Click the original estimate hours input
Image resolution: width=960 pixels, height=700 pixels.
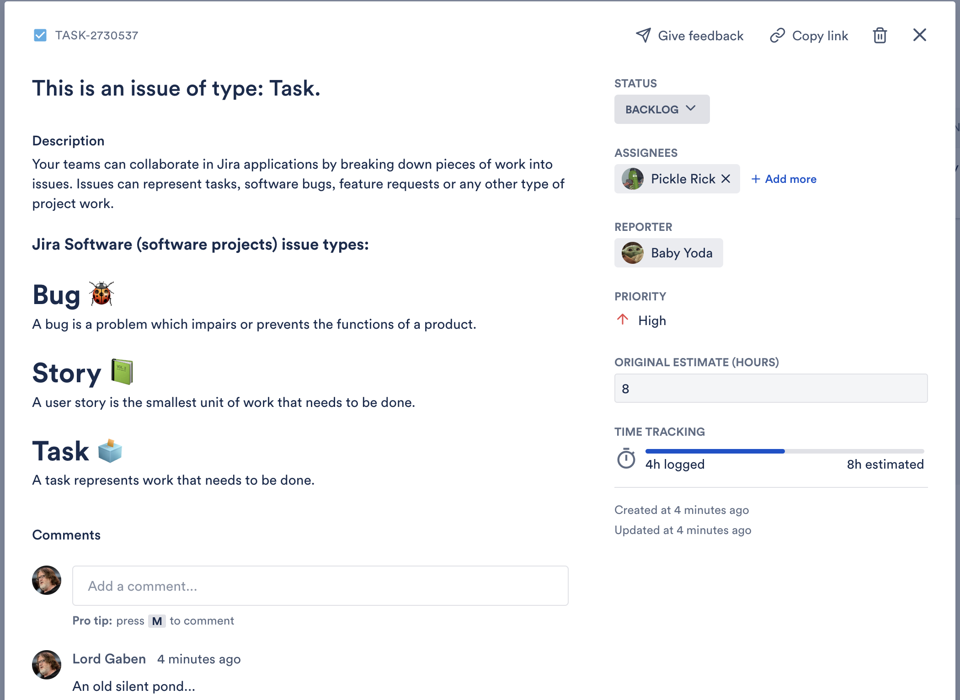(771, 388)
